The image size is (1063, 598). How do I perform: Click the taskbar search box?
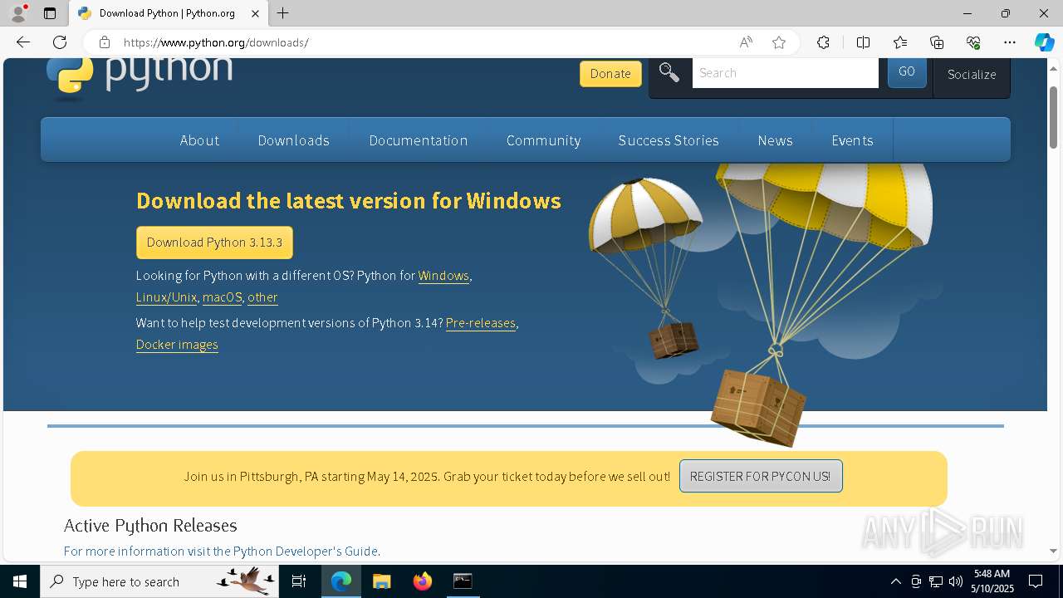click(x=159, y=581)
